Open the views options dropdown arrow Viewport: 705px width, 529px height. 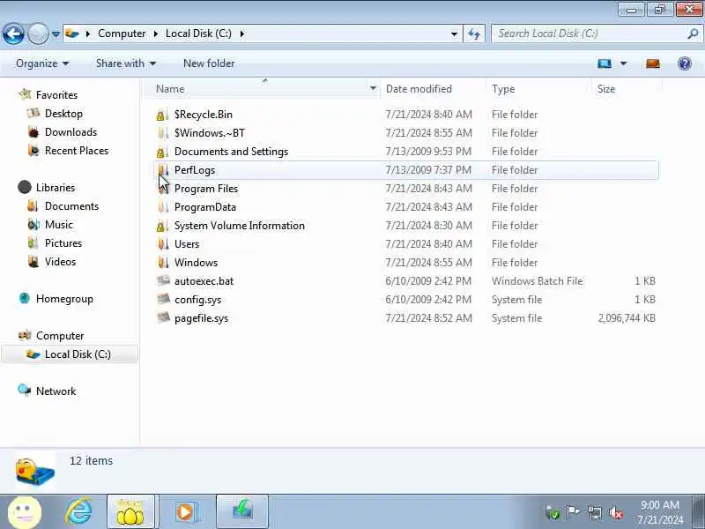623,63
